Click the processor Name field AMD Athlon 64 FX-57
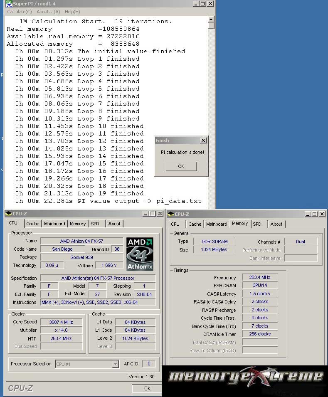Viewport: 328px width, 397px height. click(x=81, y=241)
